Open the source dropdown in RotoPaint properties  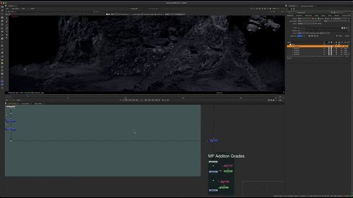pos(303,33)
